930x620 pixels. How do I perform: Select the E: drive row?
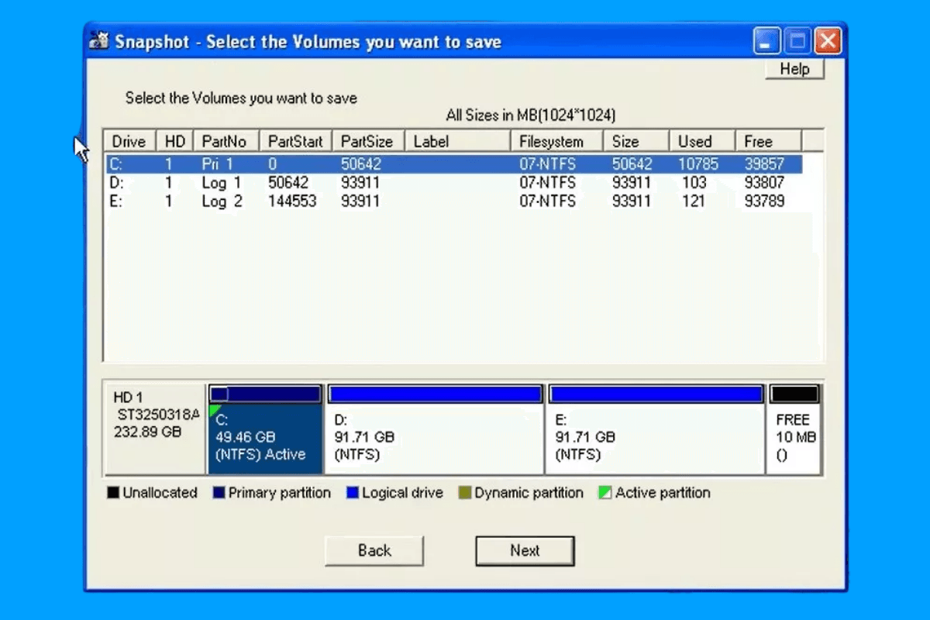point(454,201)
